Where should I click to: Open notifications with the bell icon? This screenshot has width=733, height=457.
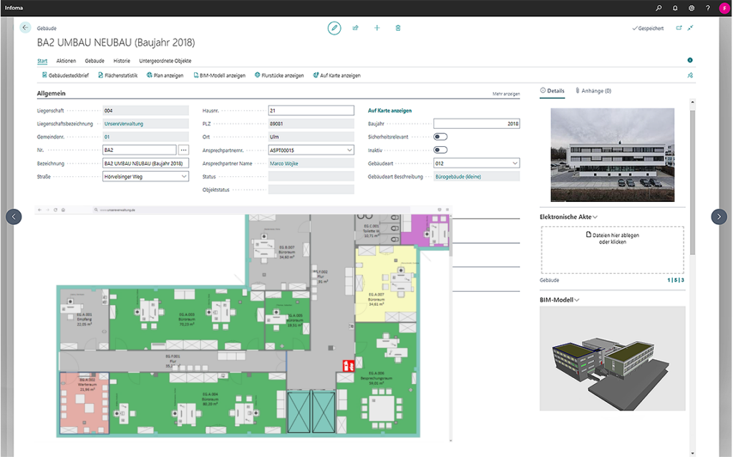(674, 8)
